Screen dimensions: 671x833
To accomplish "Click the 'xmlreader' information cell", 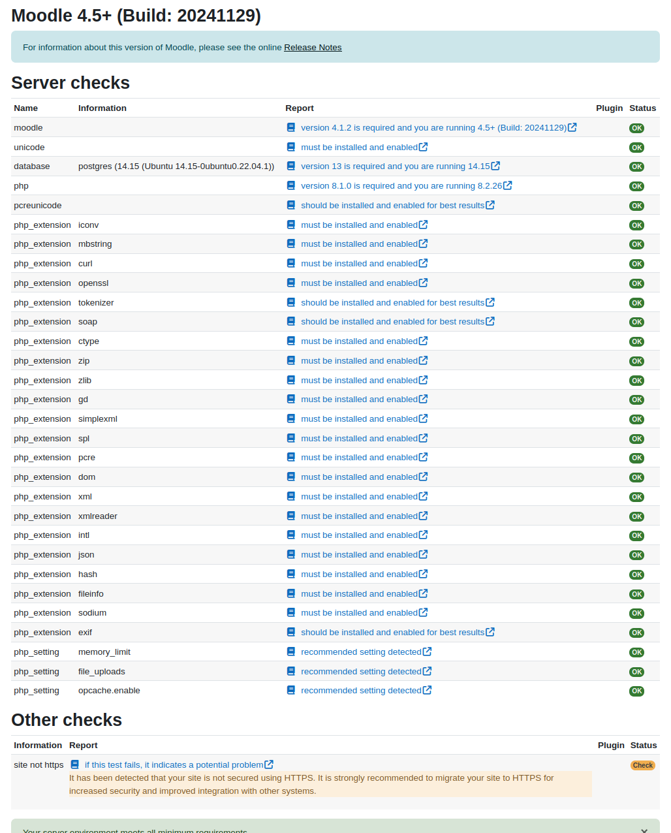I will tap(98, 516).
